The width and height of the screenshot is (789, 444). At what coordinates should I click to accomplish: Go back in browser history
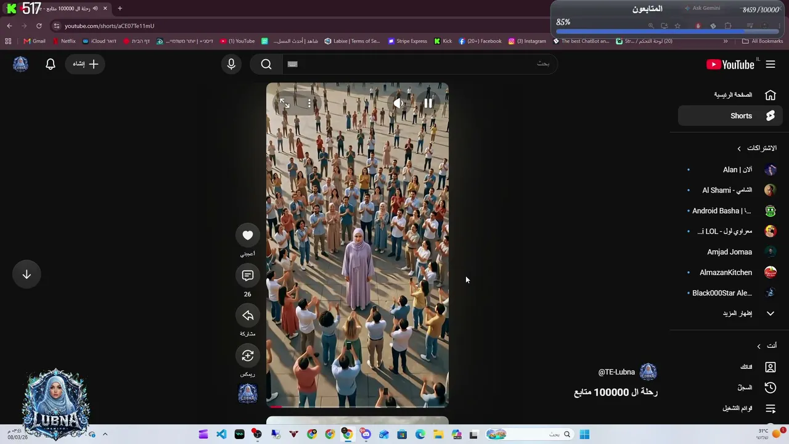tap(9, 26)
